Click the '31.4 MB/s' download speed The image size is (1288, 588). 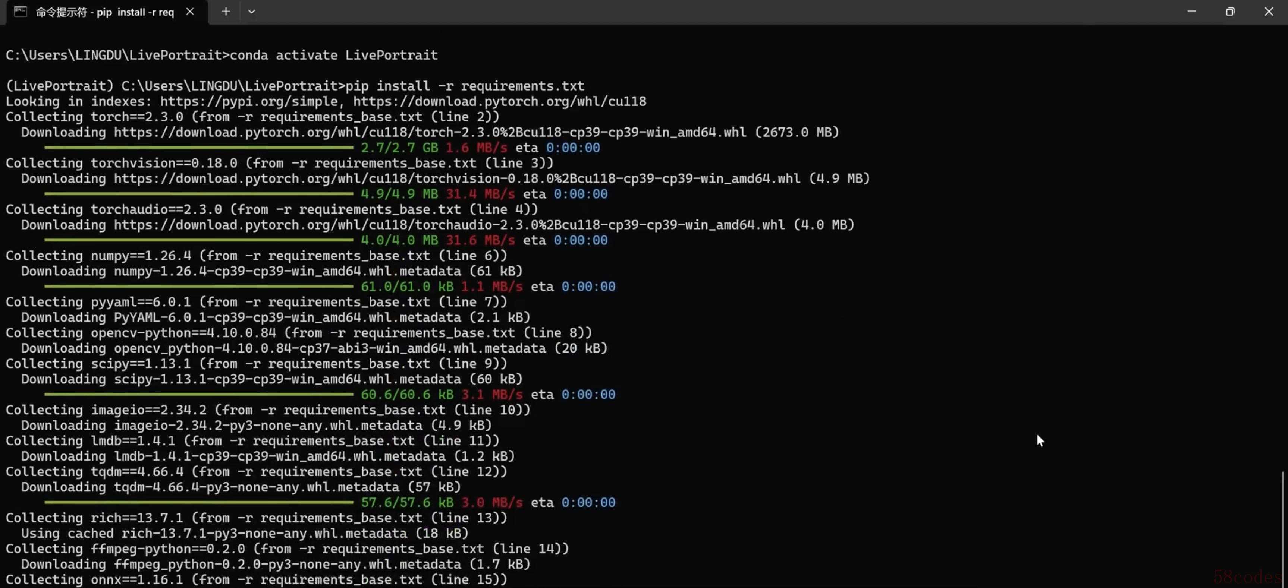pyautogui.click(x=480, y=194)
